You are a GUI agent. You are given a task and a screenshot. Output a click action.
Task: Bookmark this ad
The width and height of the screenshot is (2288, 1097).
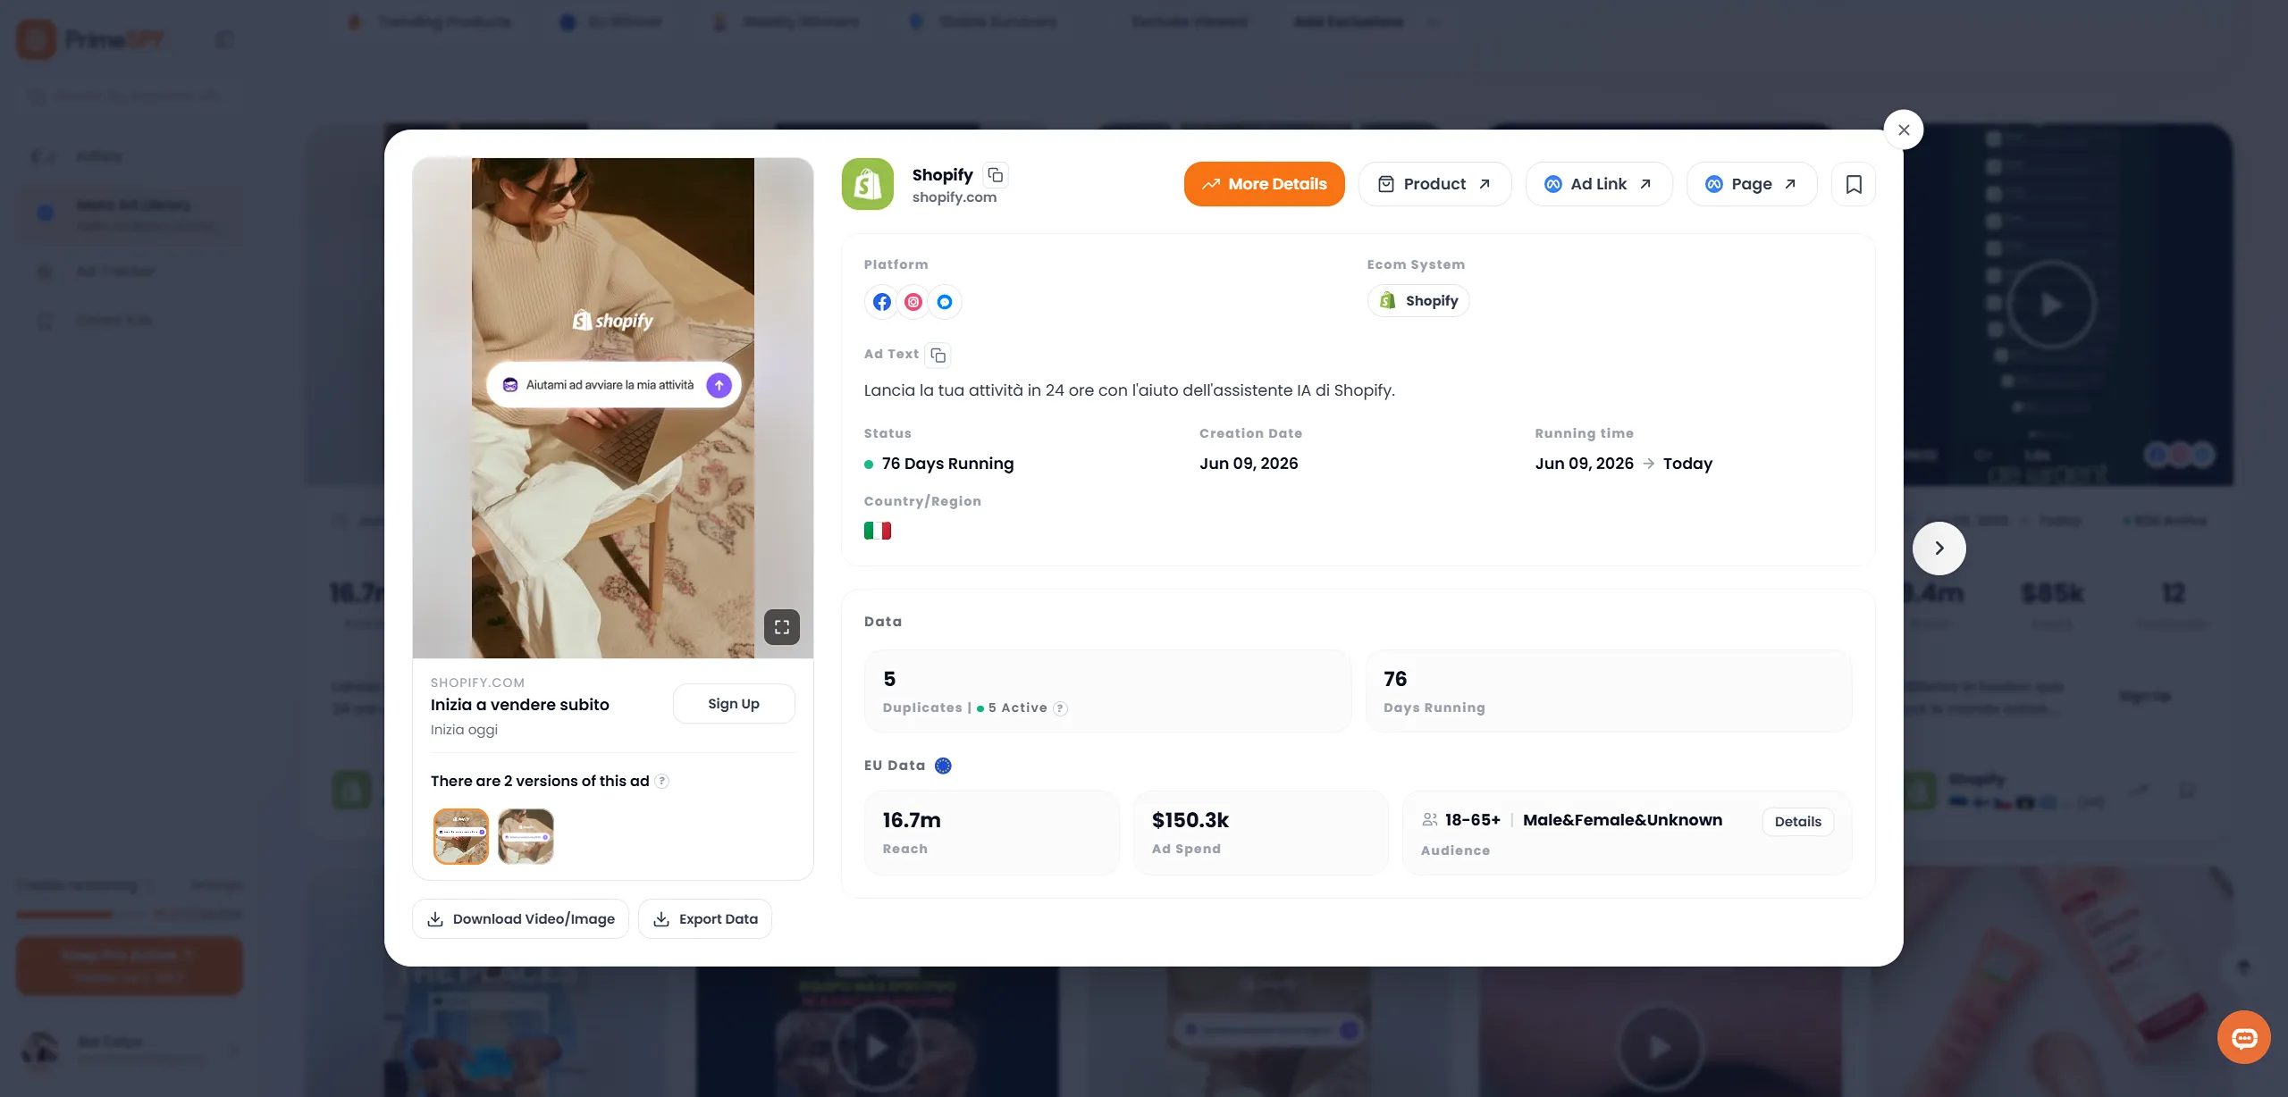[x=1854, y=184]
